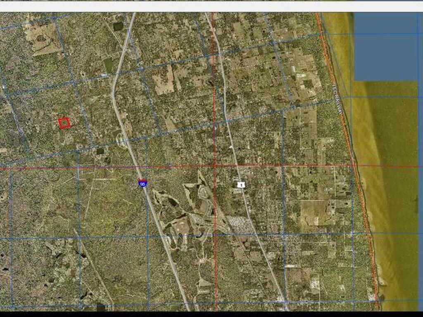Click the US Highway 1 shield marker
Viewport: 423px width, 317px height.
pos(241,185)
